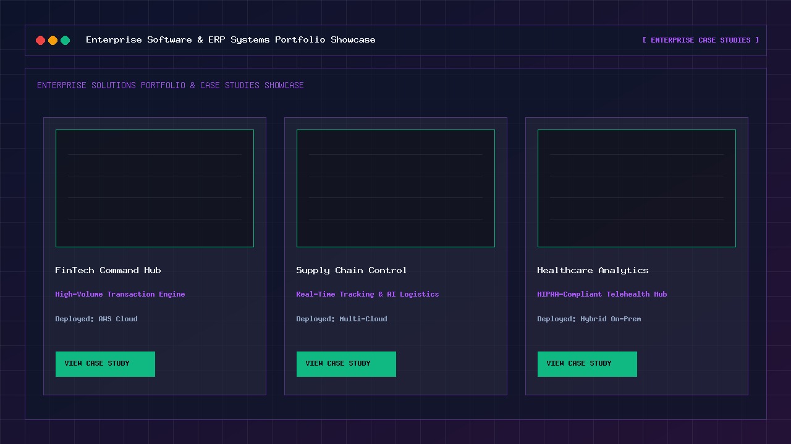Select the Healthcare Analytics title
The width and height of the screenshot is (791, 444).
pyautogui.click(x=593, y=270)
